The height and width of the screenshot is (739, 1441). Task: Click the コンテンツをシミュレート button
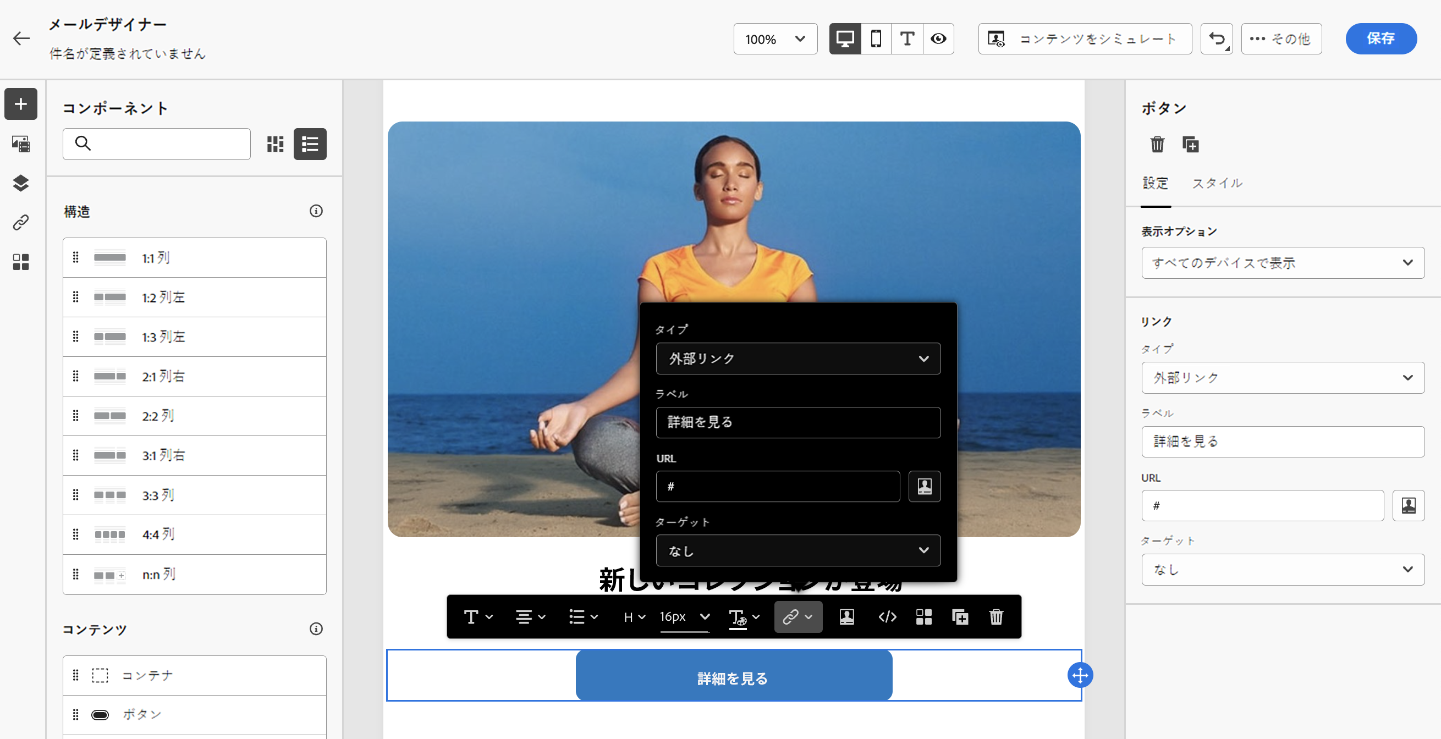click(x=1084, y=38)
